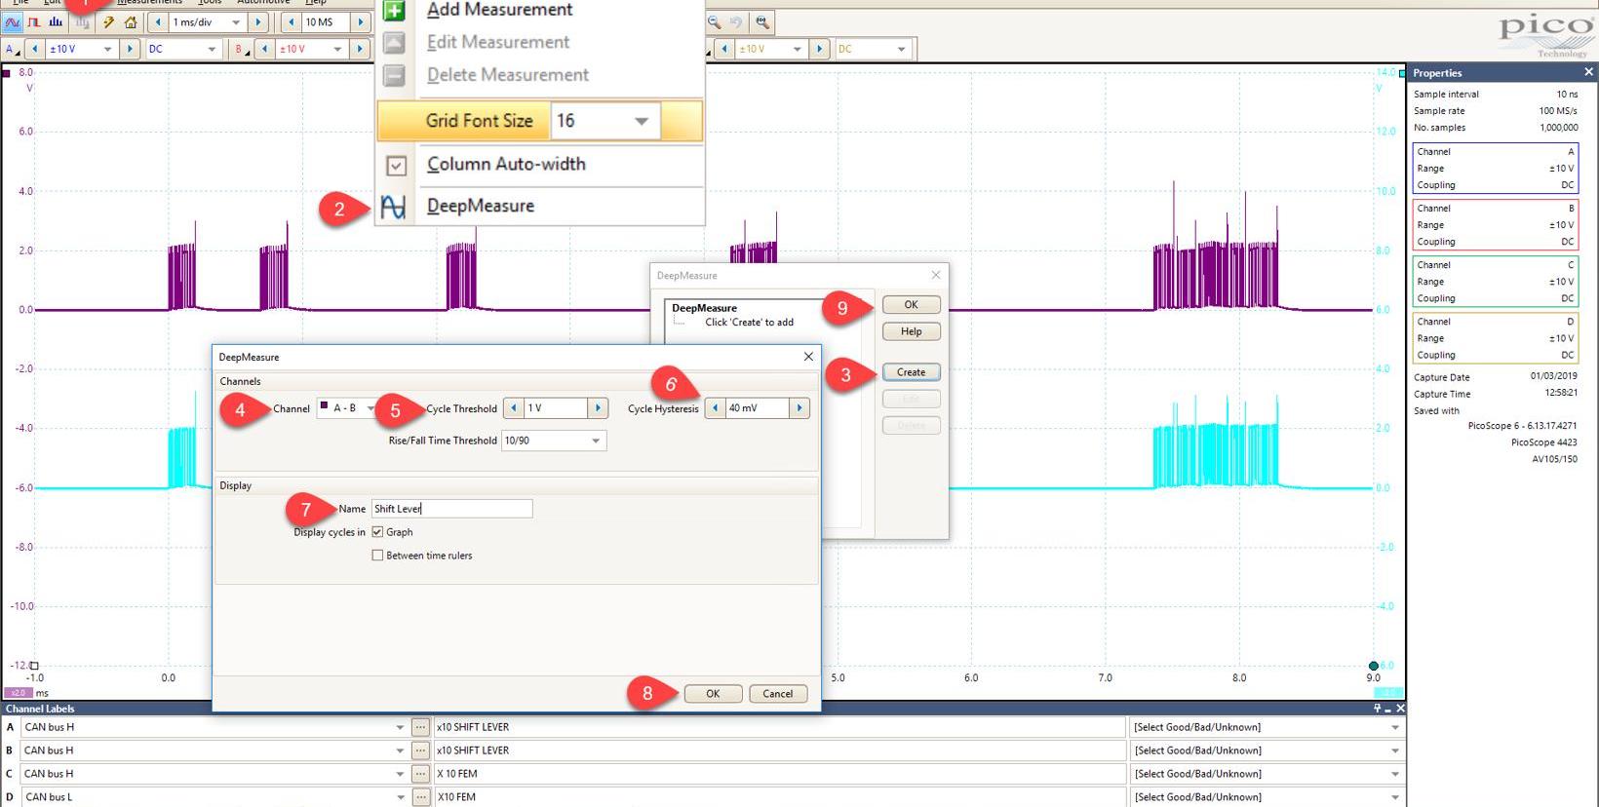Click the zoom to full view icon
Image resolution: width=1599 pixels, height=807 pixels.
[762, 21]
